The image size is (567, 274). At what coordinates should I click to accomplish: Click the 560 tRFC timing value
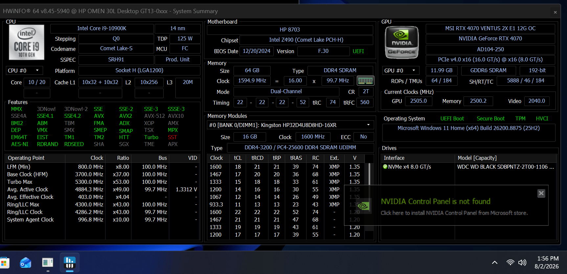pyautogui.click(x=365, y=102)
